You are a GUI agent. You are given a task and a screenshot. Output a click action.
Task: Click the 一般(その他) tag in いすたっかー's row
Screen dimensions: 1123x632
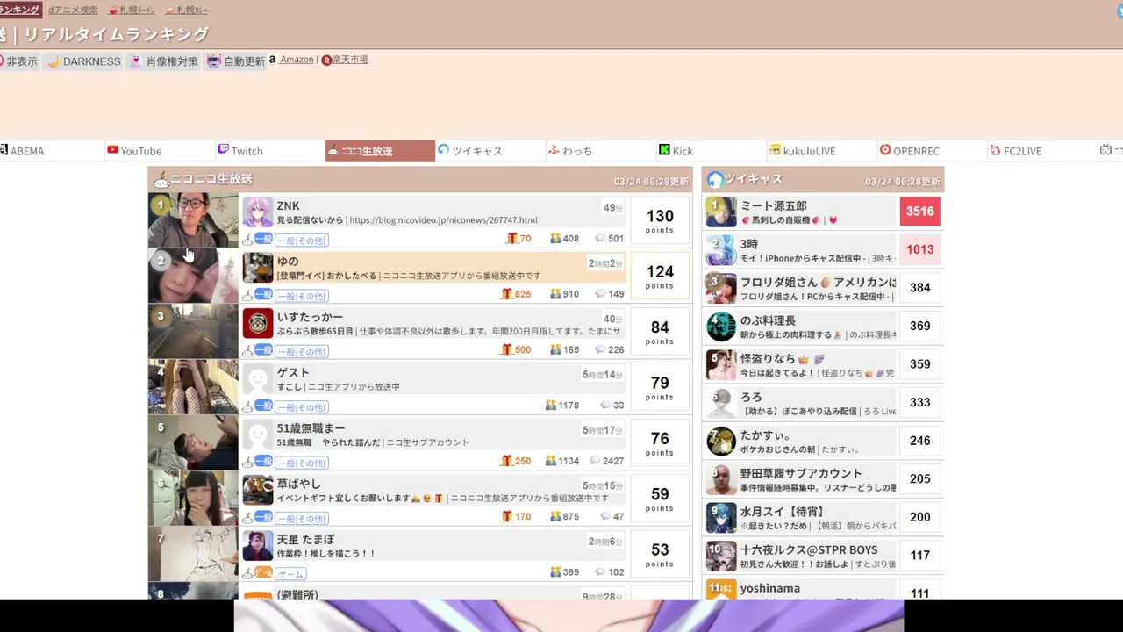tap(302, 351)
